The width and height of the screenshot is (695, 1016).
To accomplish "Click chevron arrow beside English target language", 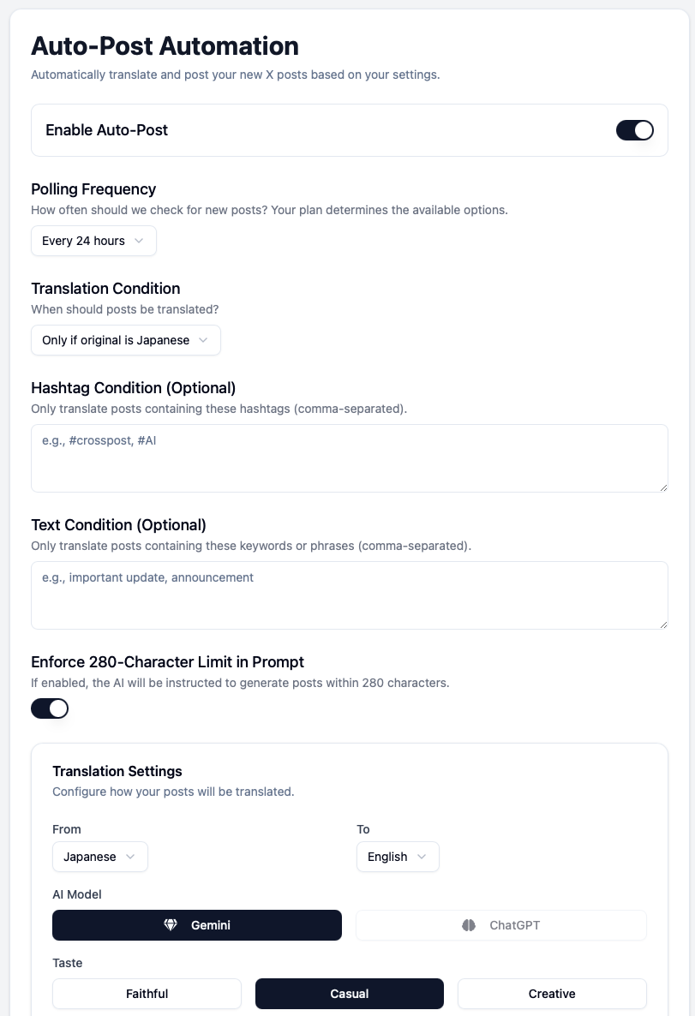I will [422, 857].
